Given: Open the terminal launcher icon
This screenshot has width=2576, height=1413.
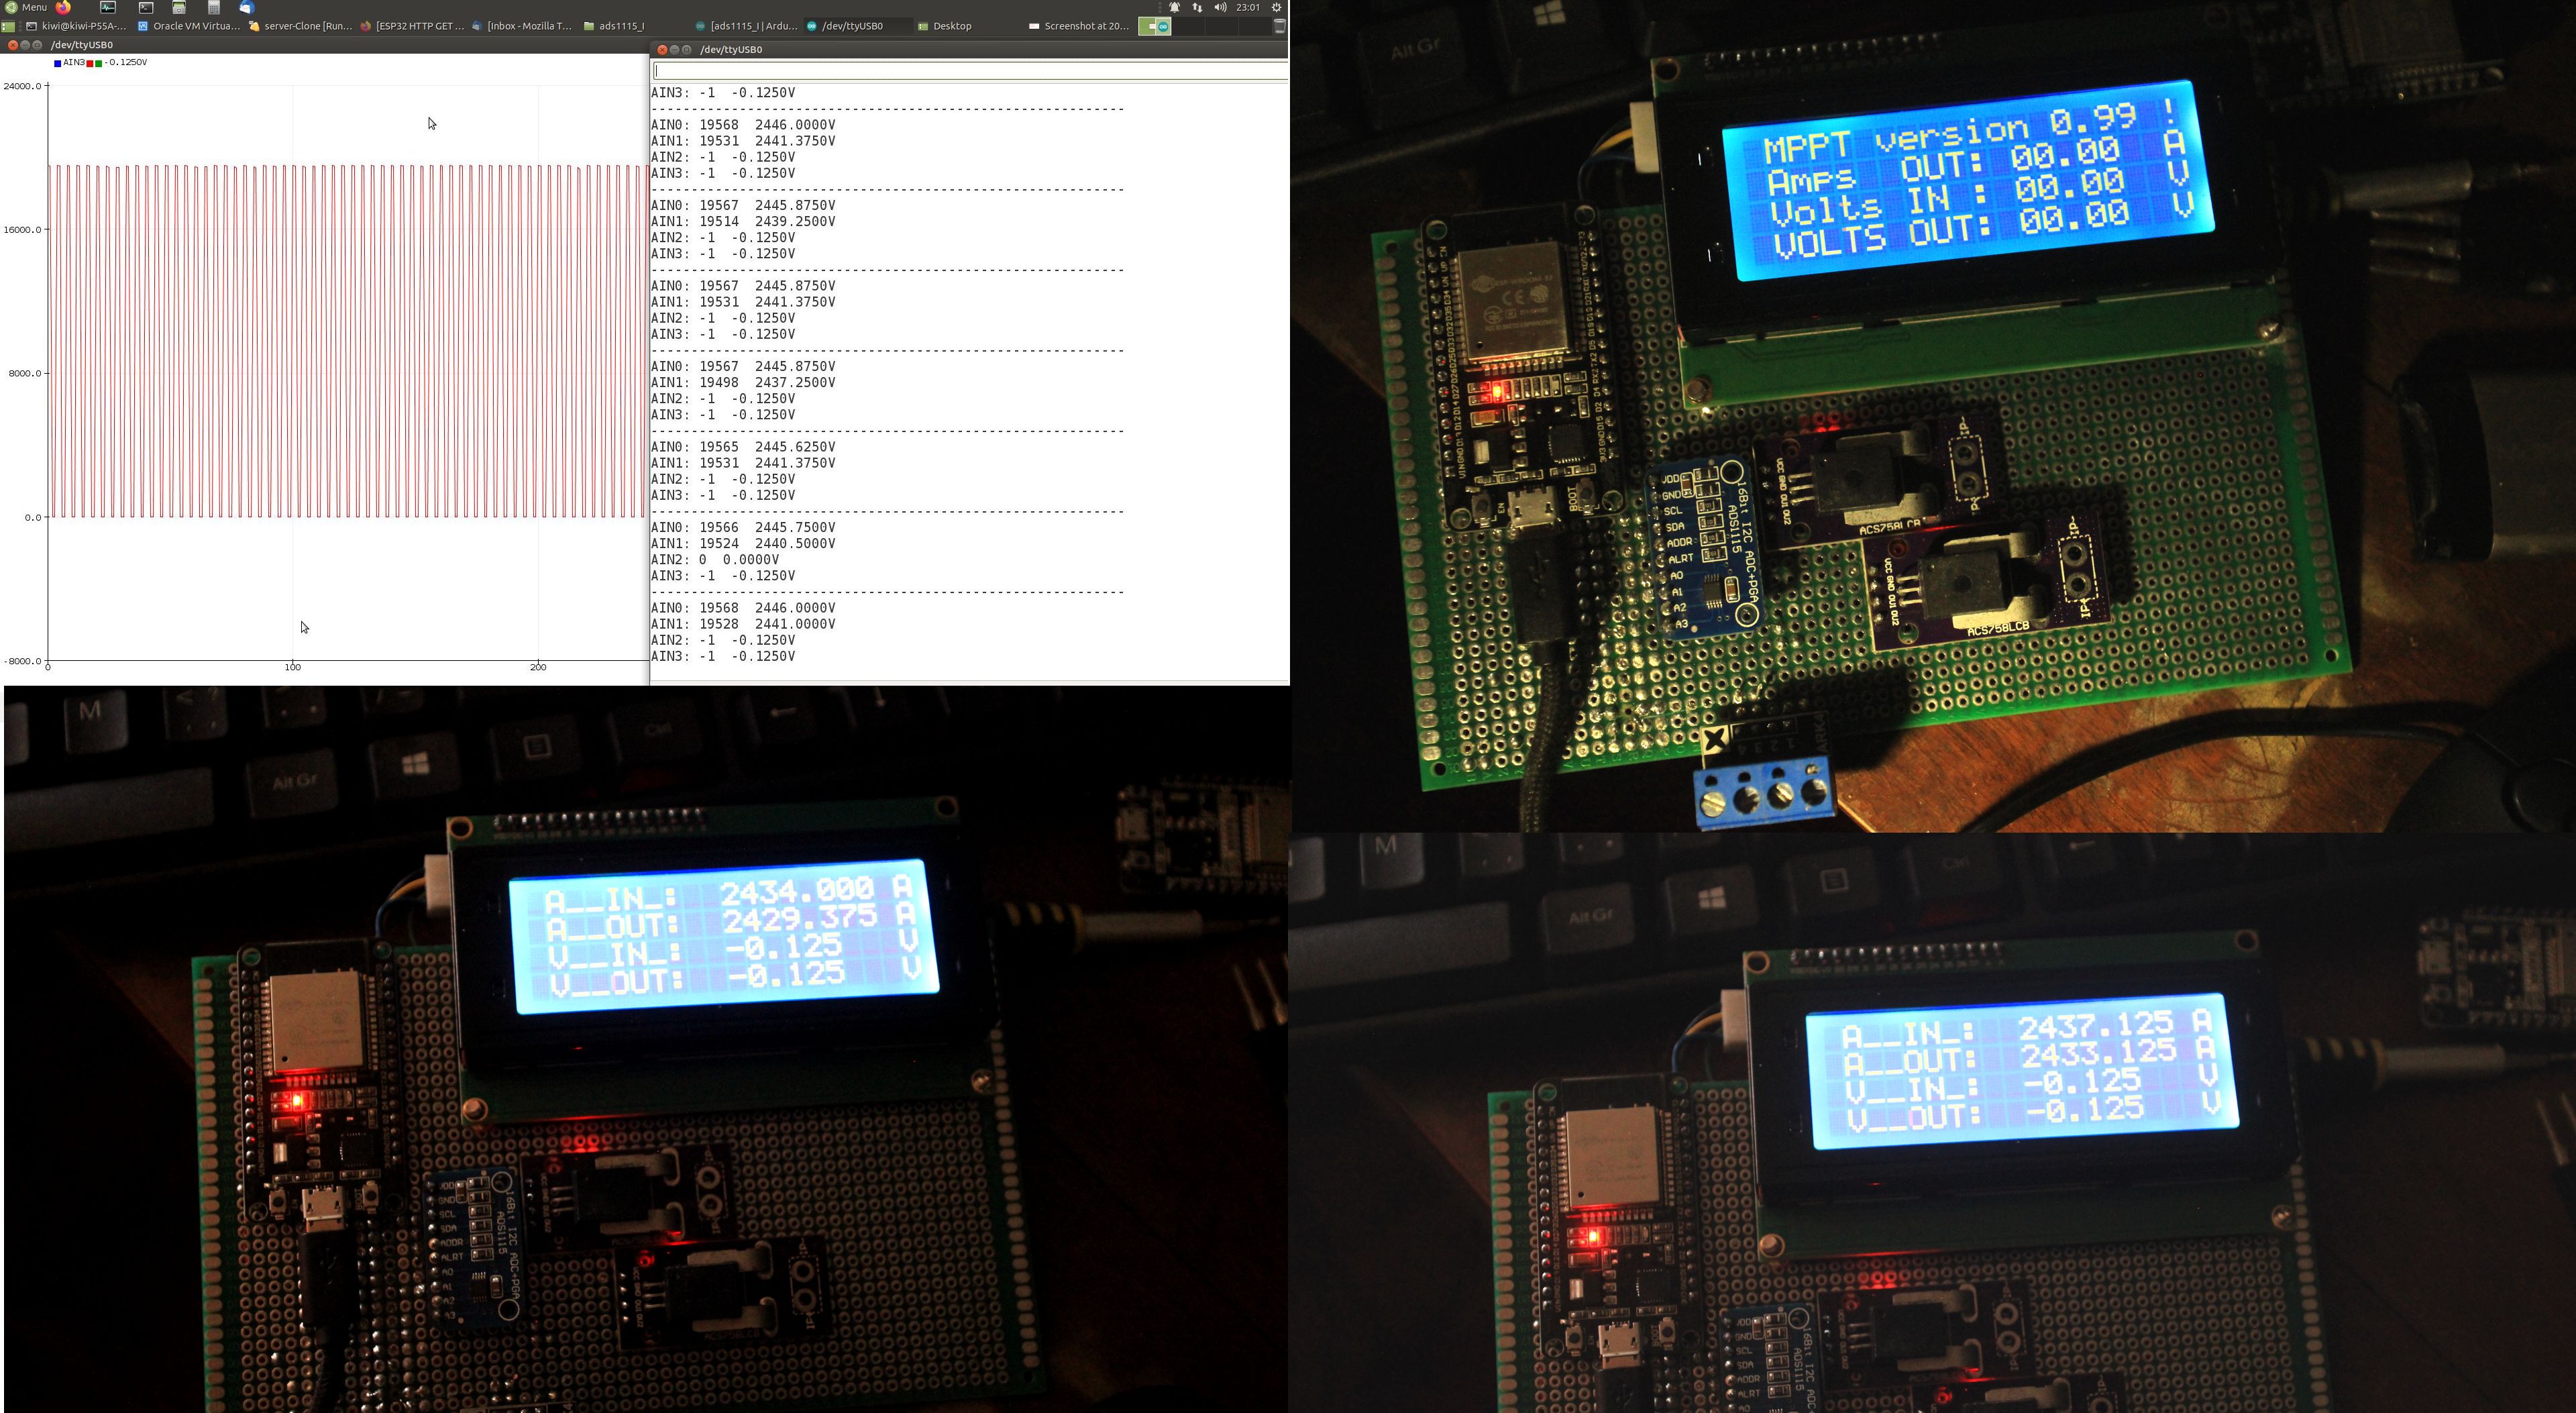Looking at the screenshot, I should (x=146, y=7).
